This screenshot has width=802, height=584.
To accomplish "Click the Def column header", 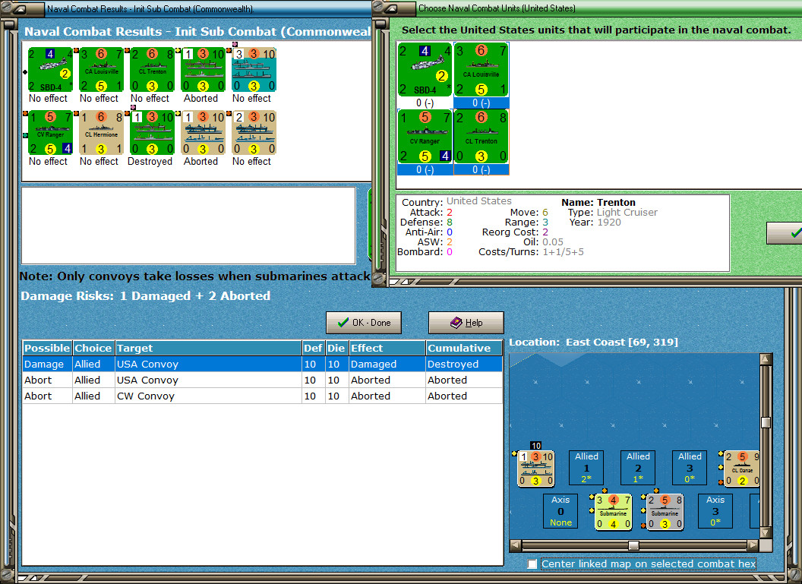I will tap(313, 349).
